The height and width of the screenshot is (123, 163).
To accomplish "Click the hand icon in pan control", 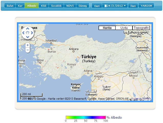I will pyautogui.click(x=28, y=33).
